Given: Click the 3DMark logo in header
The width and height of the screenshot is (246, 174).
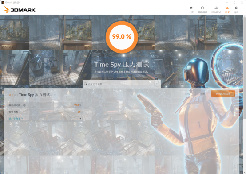Looking at the screenshot, I should click(20, 10).
